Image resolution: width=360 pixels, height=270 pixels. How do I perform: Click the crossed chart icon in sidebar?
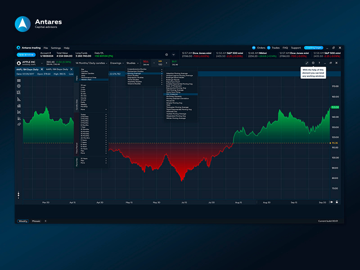click(x=19, y=112)
